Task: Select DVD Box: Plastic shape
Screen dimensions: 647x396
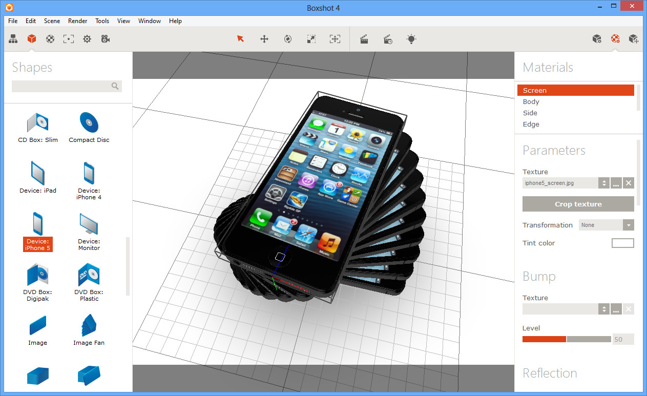Action: (x=89, y=282)
